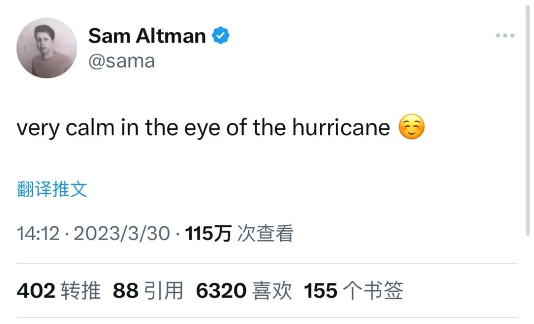Screen dimensions: 534x324
Task: Click the 14:12 timestamp
Action: [x=38, y=233]
